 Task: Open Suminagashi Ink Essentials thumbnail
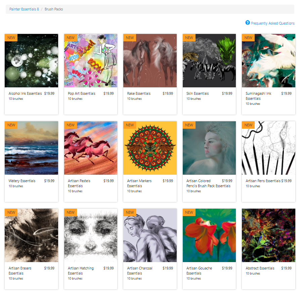pos(268,61)
